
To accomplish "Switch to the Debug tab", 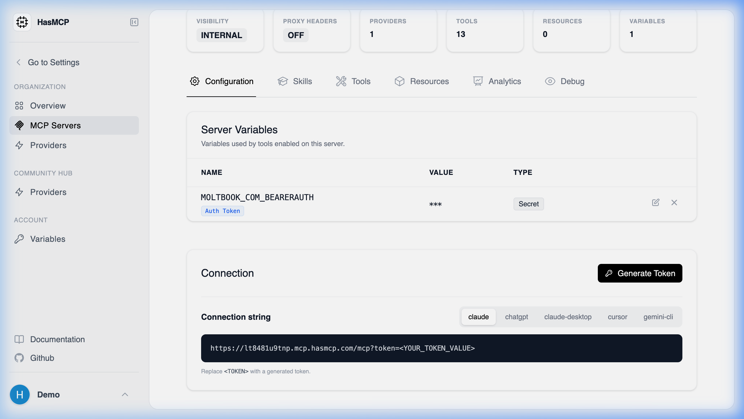I will (x=564, y=81).
